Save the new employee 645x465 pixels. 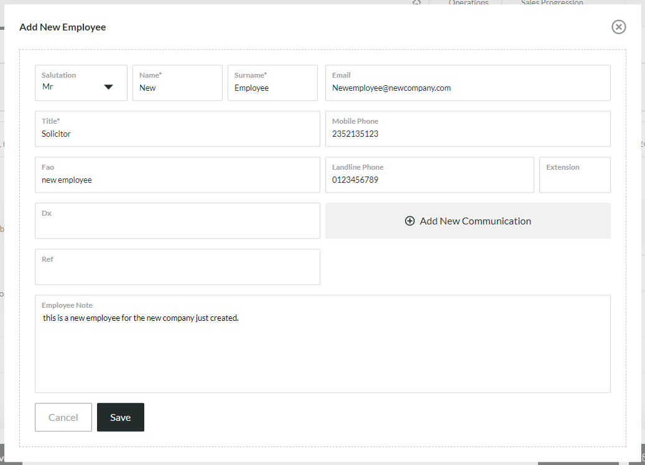tap(121, 417)
